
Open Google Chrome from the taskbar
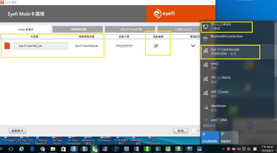42,149
